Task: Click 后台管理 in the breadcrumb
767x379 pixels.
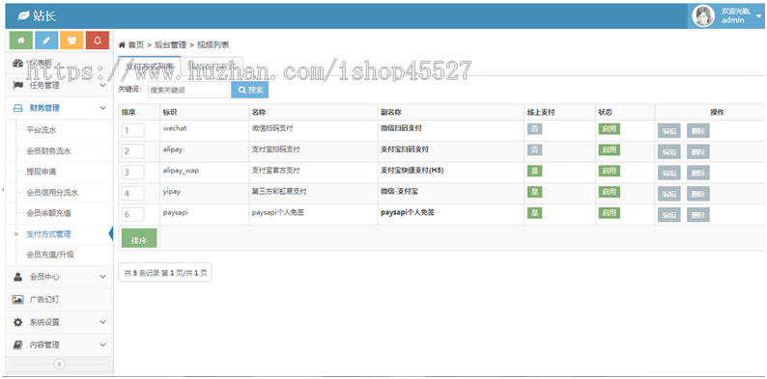Action: click(x=170, y=45)
